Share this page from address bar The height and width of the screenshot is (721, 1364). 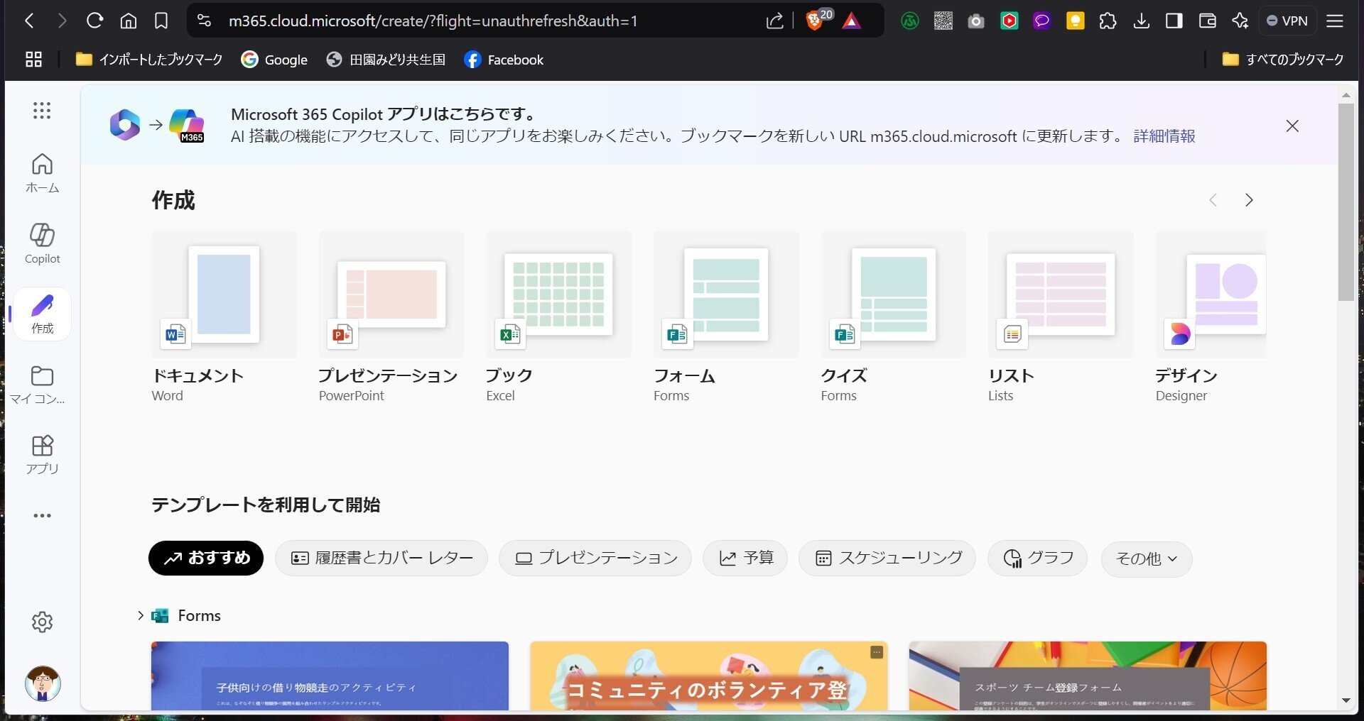[x=775, y=21]
